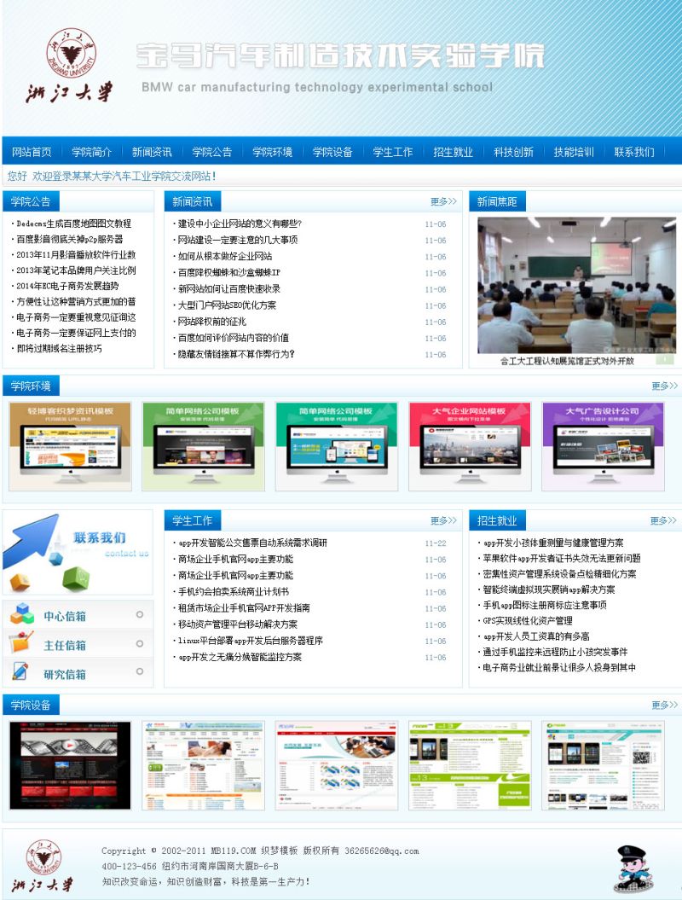
Task: Select the round marker next to 研究信箱
Action: [x=139, y=671]
